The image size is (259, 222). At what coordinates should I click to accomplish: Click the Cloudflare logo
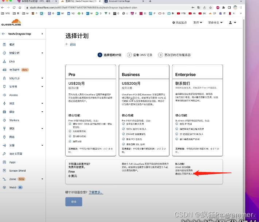[11, 23]
